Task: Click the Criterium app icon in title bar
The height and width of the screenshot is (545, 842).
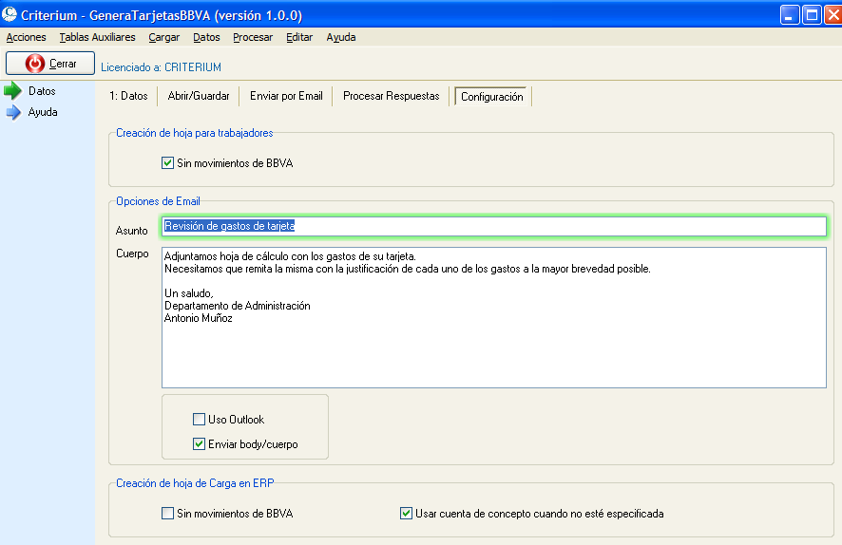Action: (10, 14)
